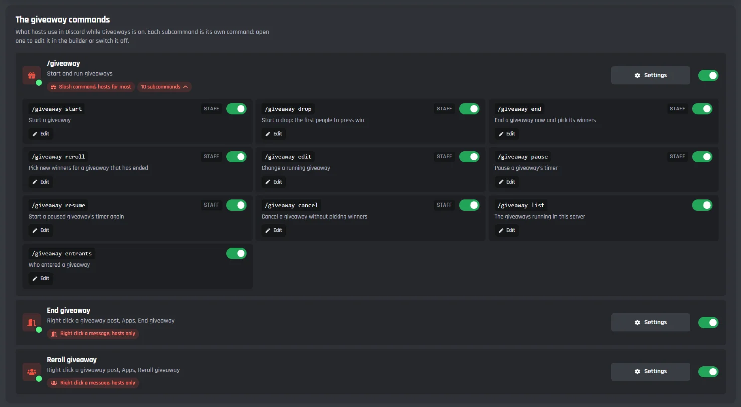Click the End giveaway door icon
The image size is (741, 407).
point(32,322)
